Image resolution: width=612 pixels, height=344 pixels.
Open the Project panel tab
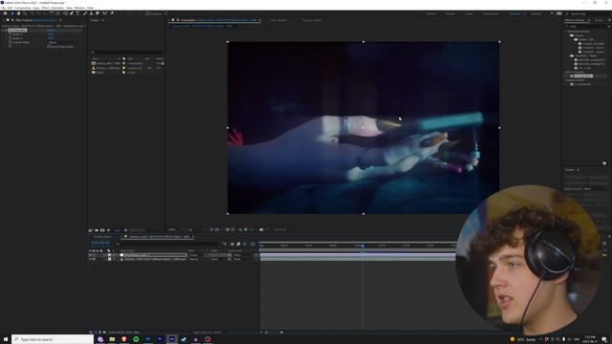tap(96, 20)
